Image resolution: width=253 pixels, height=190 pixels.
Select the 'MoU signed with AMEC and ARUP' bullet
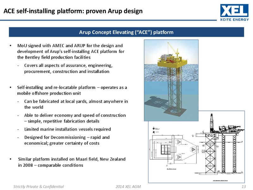(x=71, y=51)
